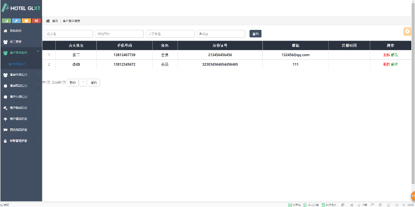Click the orange users shortcut button
Viewport: 415px width, 207px height.
coord(26,21)
